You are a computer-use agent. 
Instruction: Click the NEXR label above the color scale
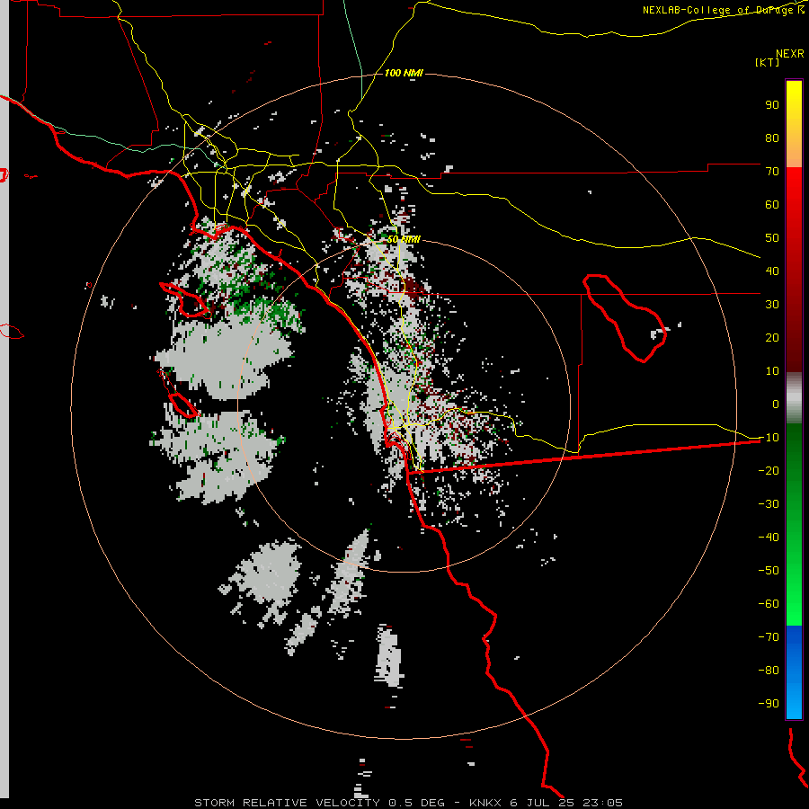(790, 54)
